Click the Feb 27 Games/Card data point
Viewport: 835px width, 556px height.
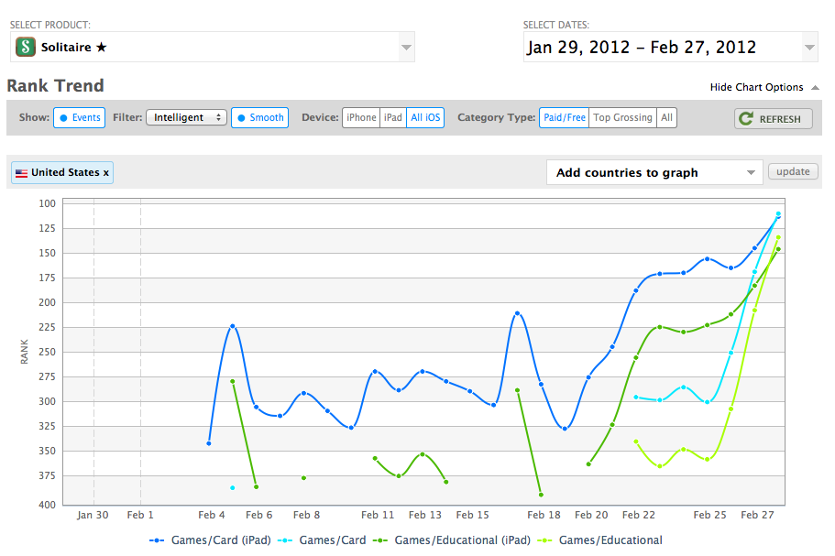(778, 214)
